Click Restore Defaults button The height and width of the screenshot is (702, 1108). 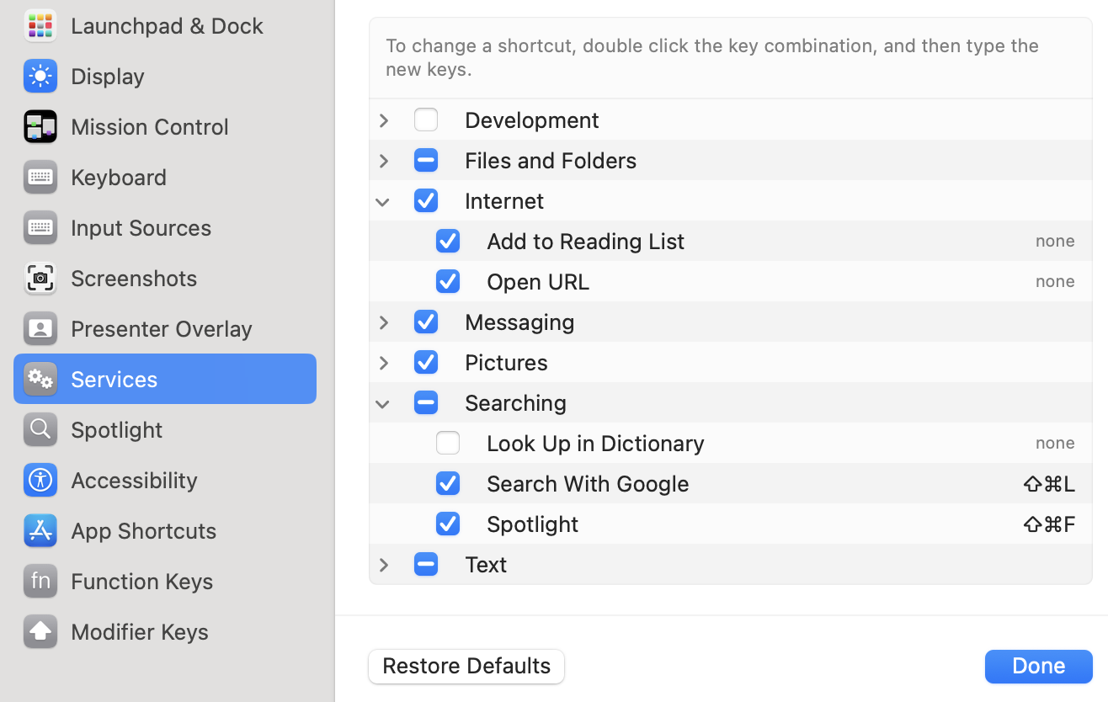tap(466, 666)
